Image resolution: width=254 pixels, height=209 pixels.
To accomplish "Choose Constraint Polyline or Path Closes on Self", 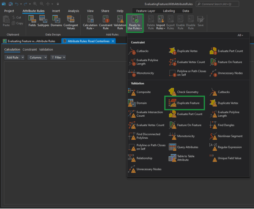I will click(188, 73).
